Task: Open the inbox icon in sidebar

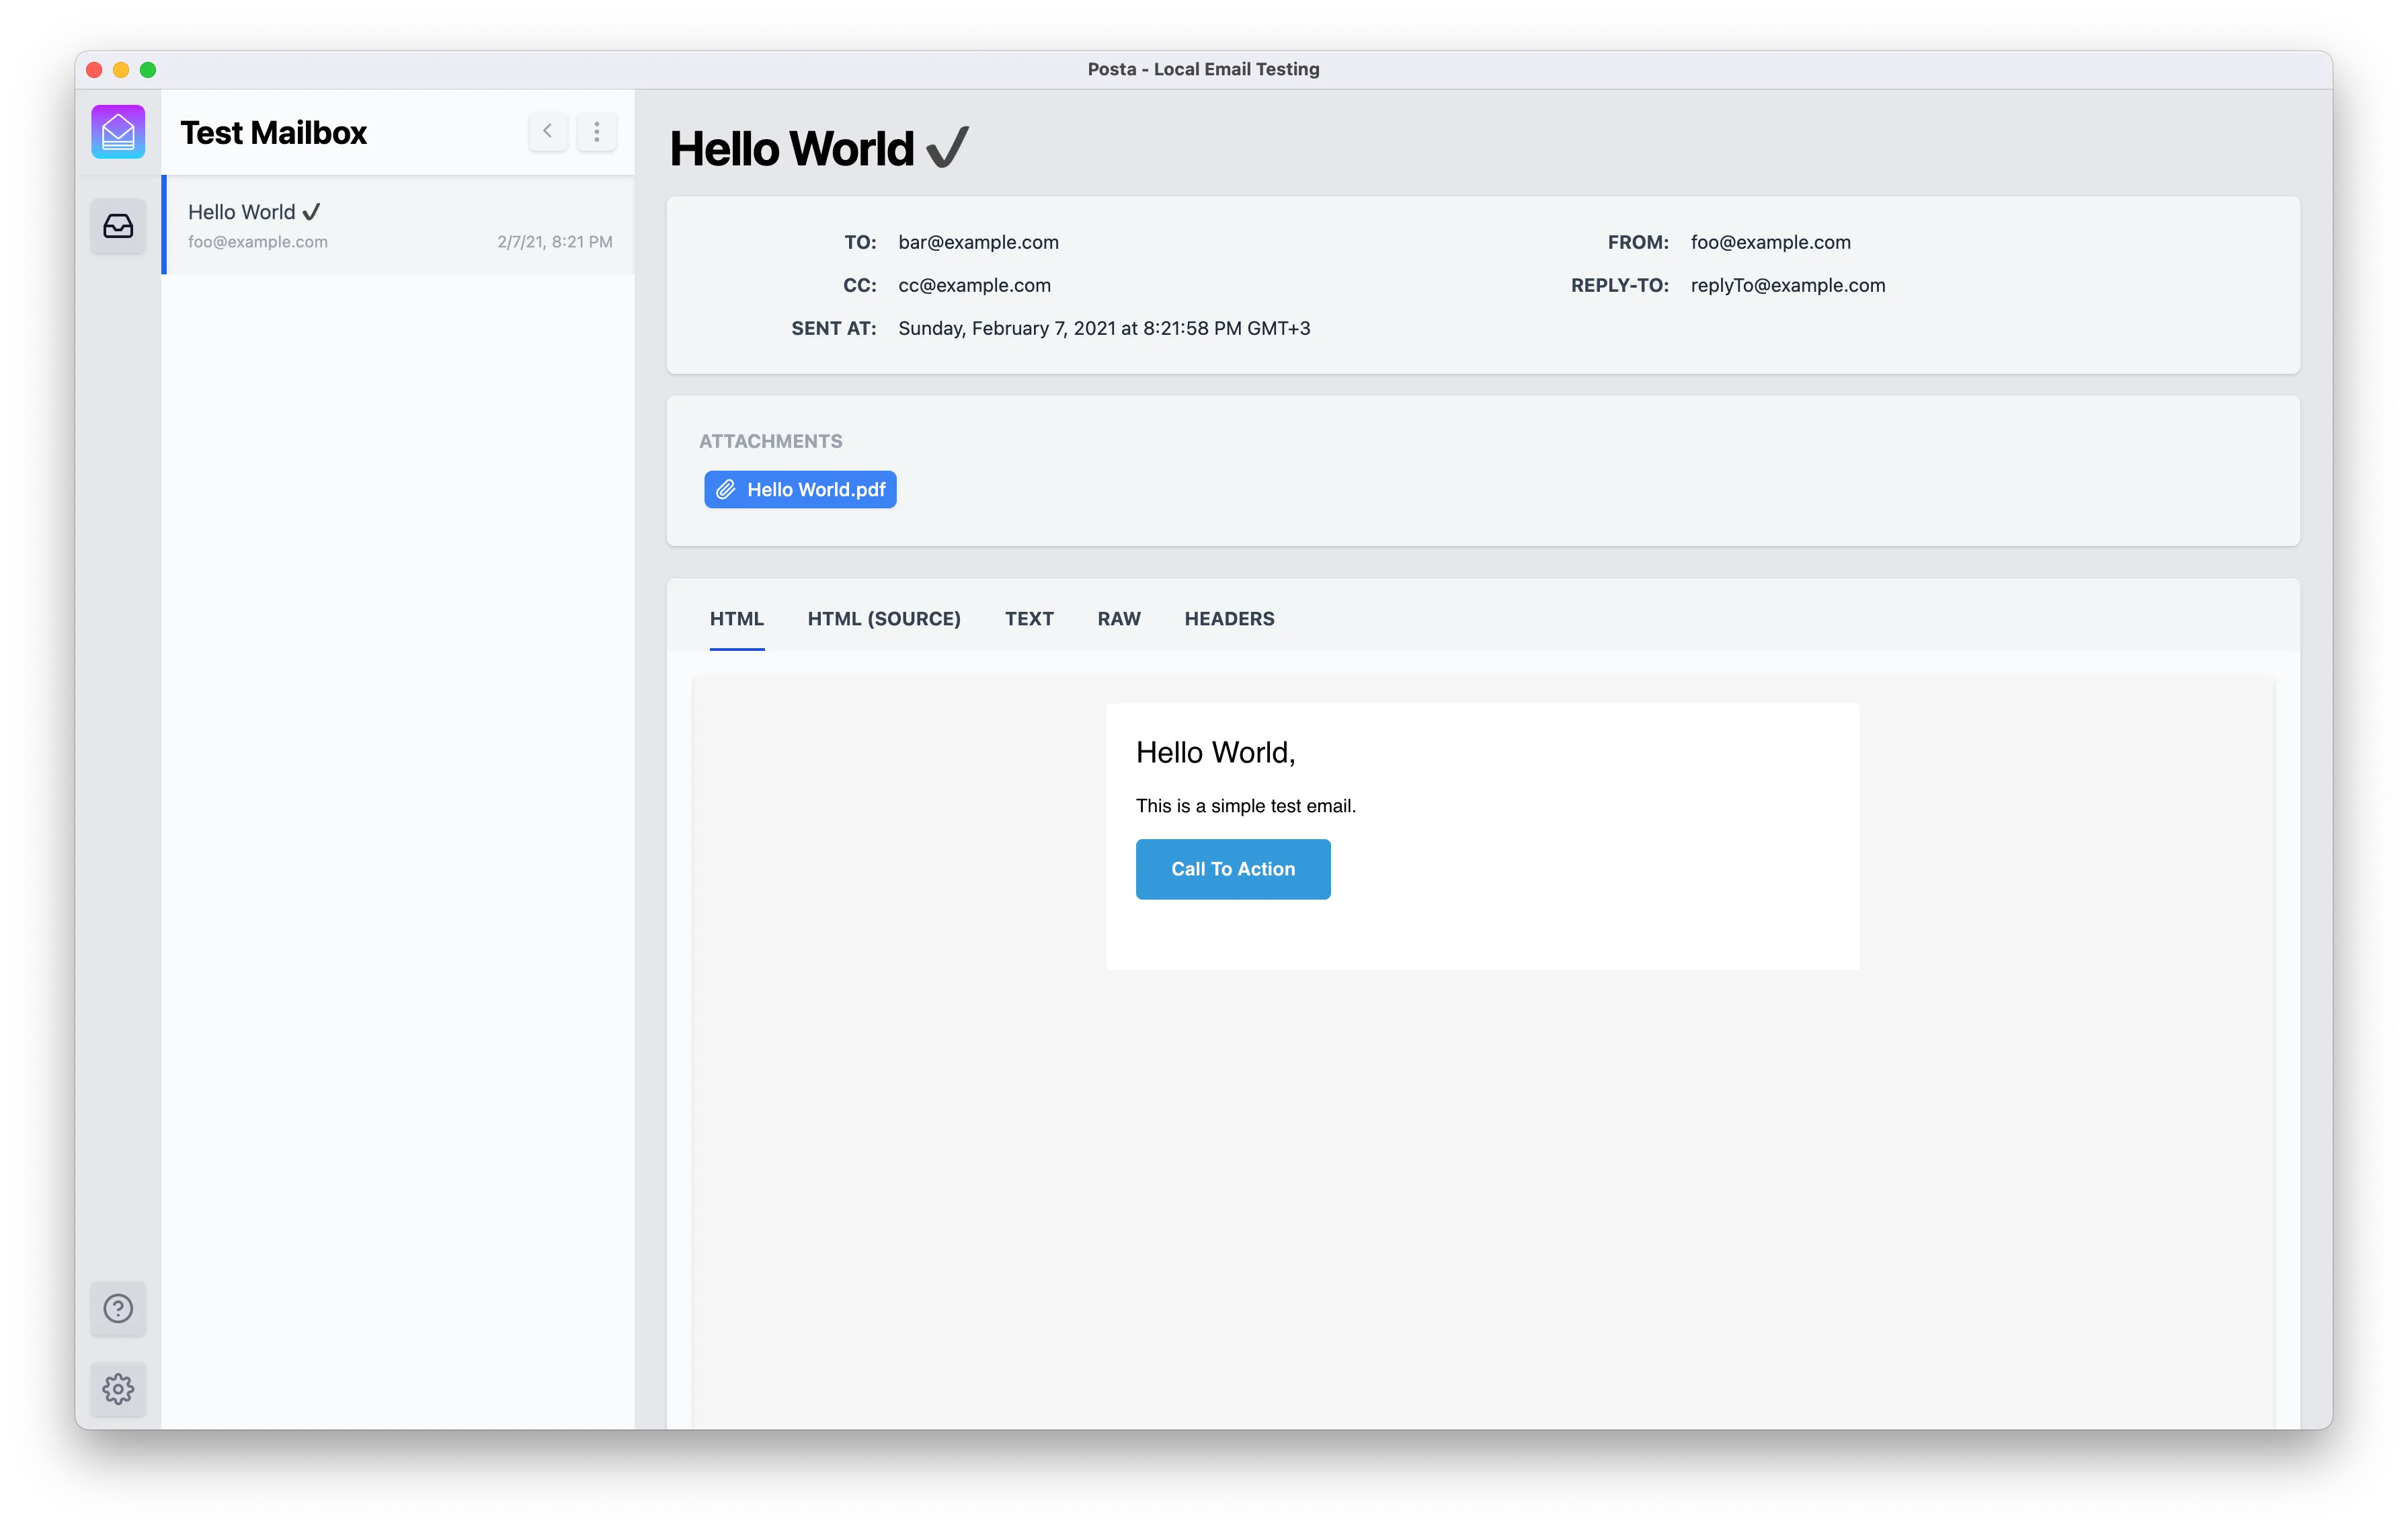Action: click(x=118, y=226)
